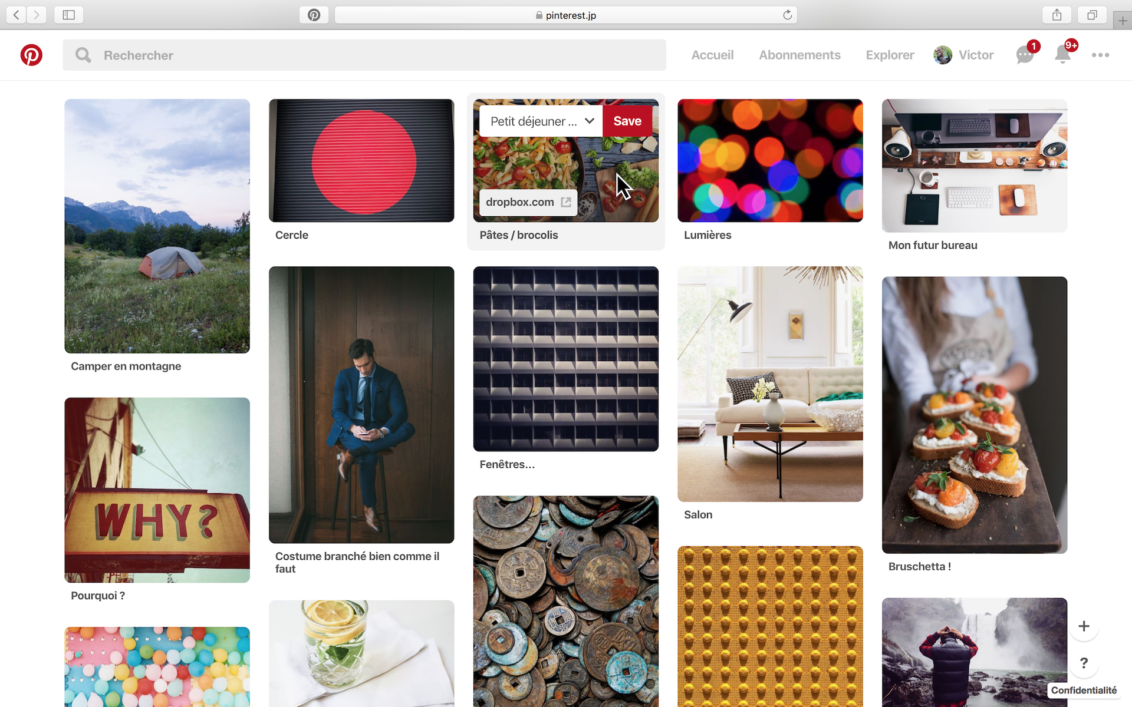Viewport: 1132px width, 707px height.
Task: Click the Victor profile avatar icon
Action: coord(942,55)
